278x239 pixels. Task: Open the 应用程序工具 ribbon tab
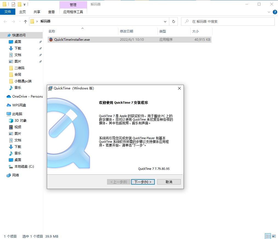pyautogui.click(x=73, y=12)
